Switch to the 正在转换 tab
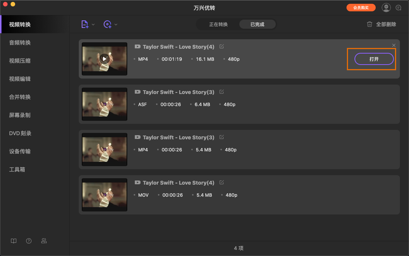Screen dimensions: 409x256 click(219, 25)
